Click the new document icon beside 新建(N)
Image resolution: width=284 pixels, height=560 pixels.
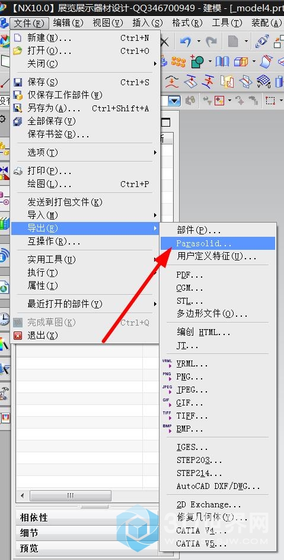point(18,38)
